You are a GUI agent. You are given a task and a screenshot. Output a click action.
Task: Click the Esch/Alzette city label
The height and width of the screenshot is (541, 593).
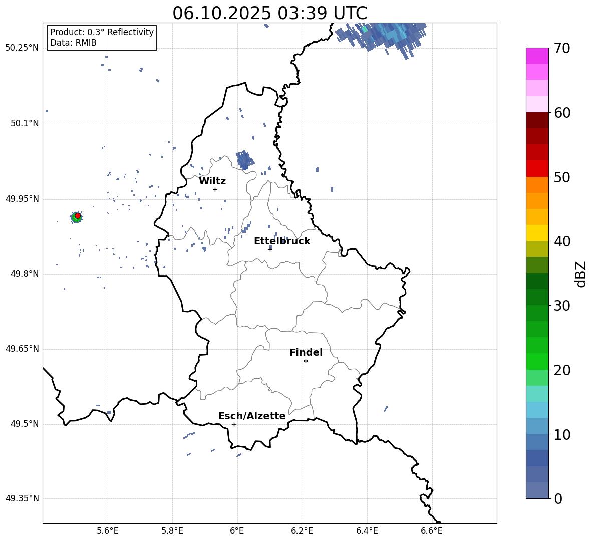(x=252, y=416)
